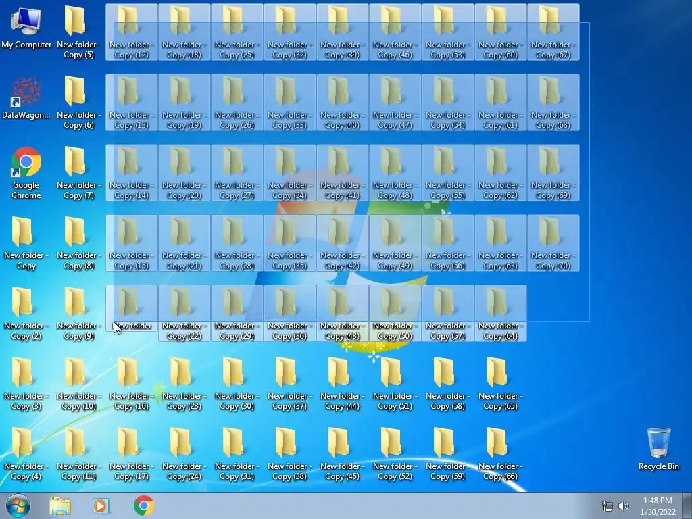The height and width of the screenshot is (519, 692).
Task: Select folder New folder - Copy (11)
Action: (78, 453)
